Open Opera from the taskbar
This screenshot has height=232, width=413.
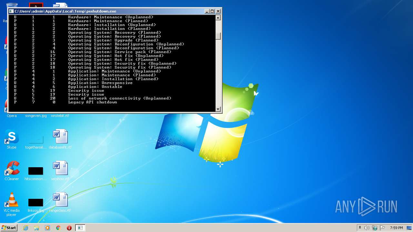(69, 228)
